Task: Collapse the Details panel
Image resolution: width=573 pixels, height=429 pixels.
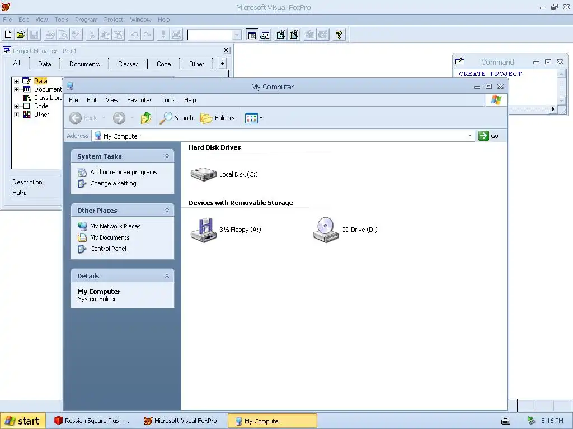Action: (167, 276)
